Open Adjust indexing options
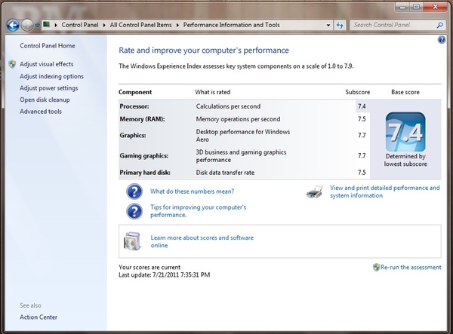453x334 pixels. [x=51, y=76]
